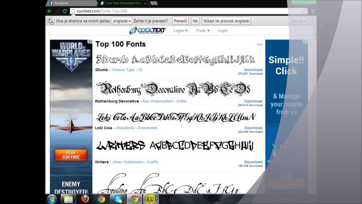Image resolution: width=362 pixels, height=204 pixels.
Task: Go to the Next fonts page link
Action: tap(260, 44)
